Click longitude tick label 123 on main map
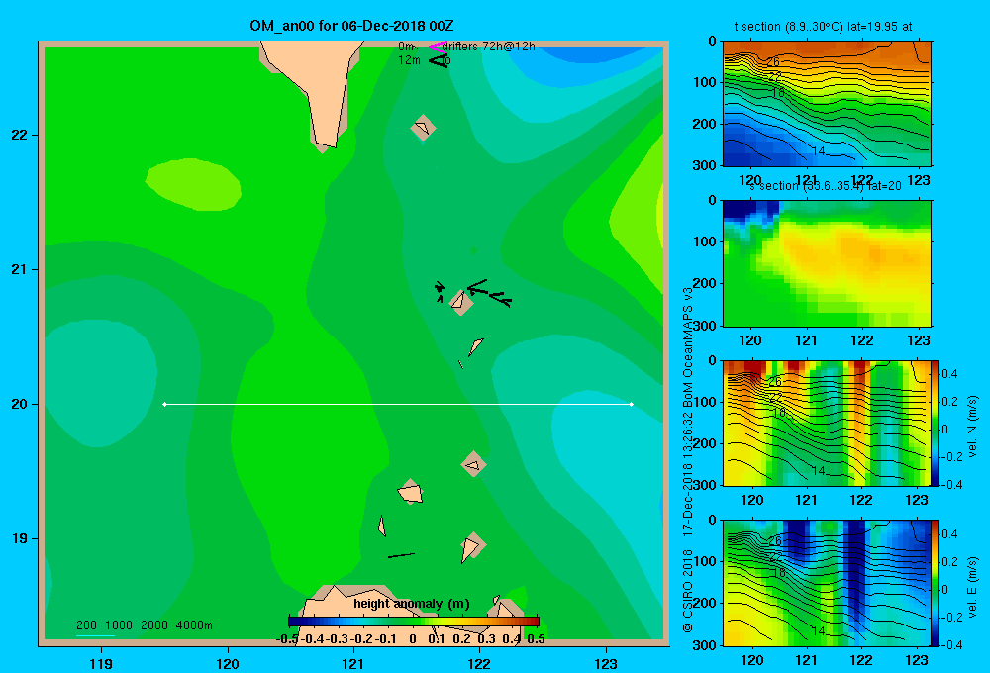Viewport: 990px width, 673px height. (606, 664)
